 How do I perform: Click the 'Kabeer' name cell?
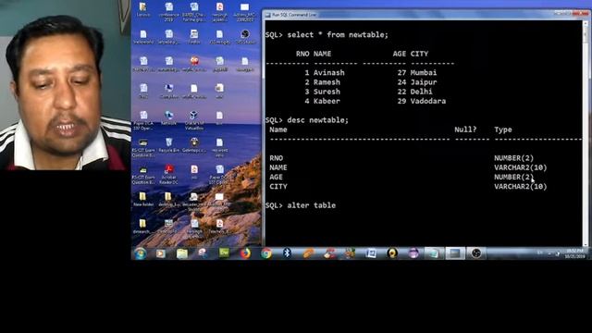[327, 101]
